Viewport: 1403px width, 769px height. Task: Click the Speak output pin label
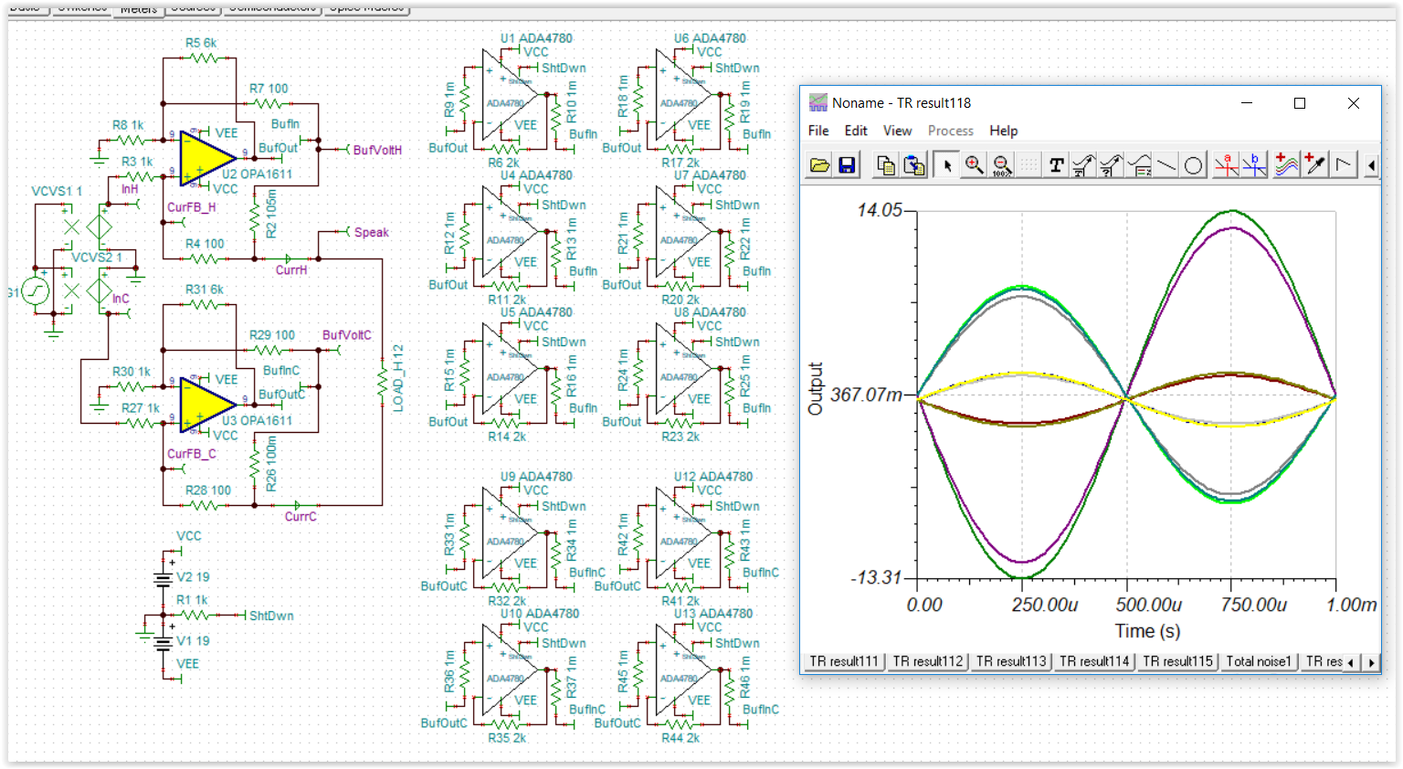372,232
